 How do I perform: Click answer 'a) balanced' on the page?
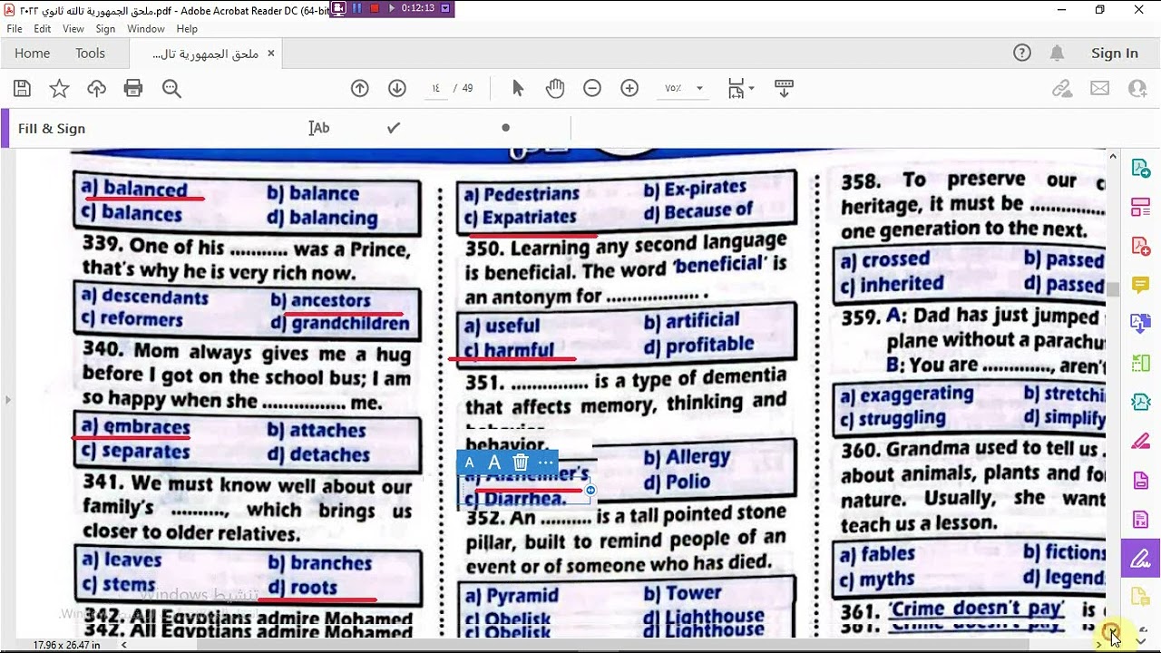(x=134, y=189)
